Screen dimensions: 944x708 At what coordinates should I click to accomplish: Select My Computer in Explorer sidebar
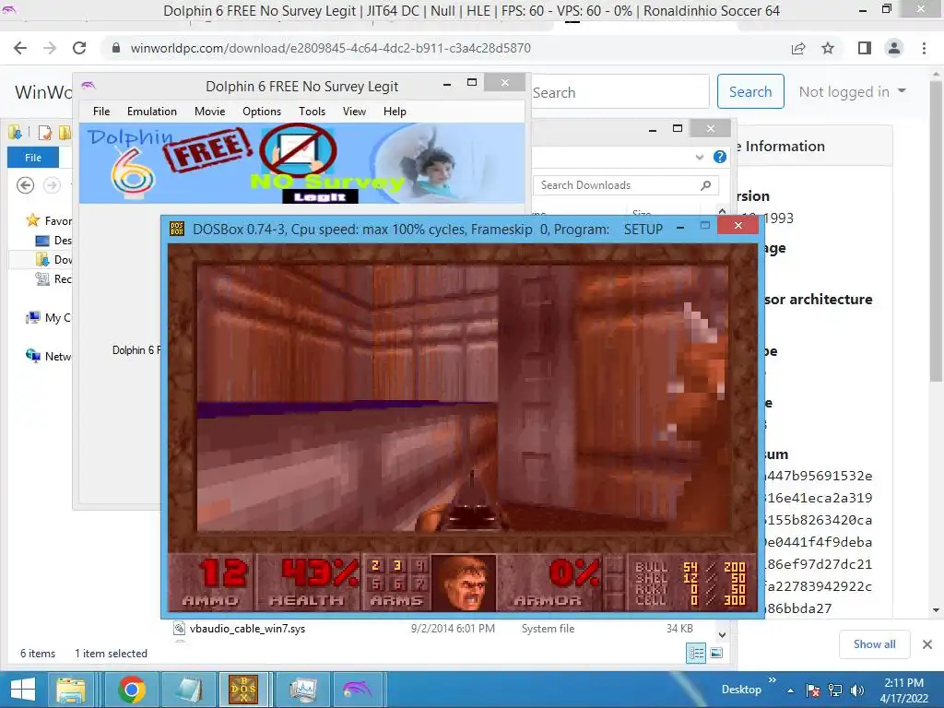(48, 318)
